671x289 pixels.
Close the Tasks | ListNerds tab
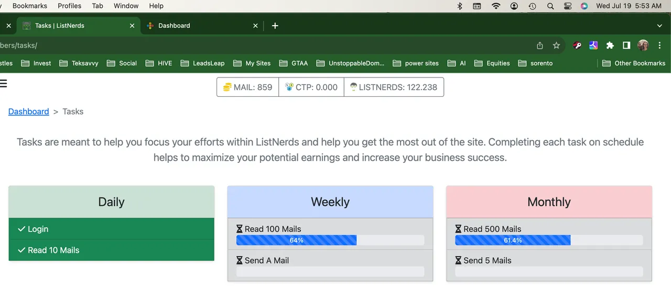[x=132, y=26]
